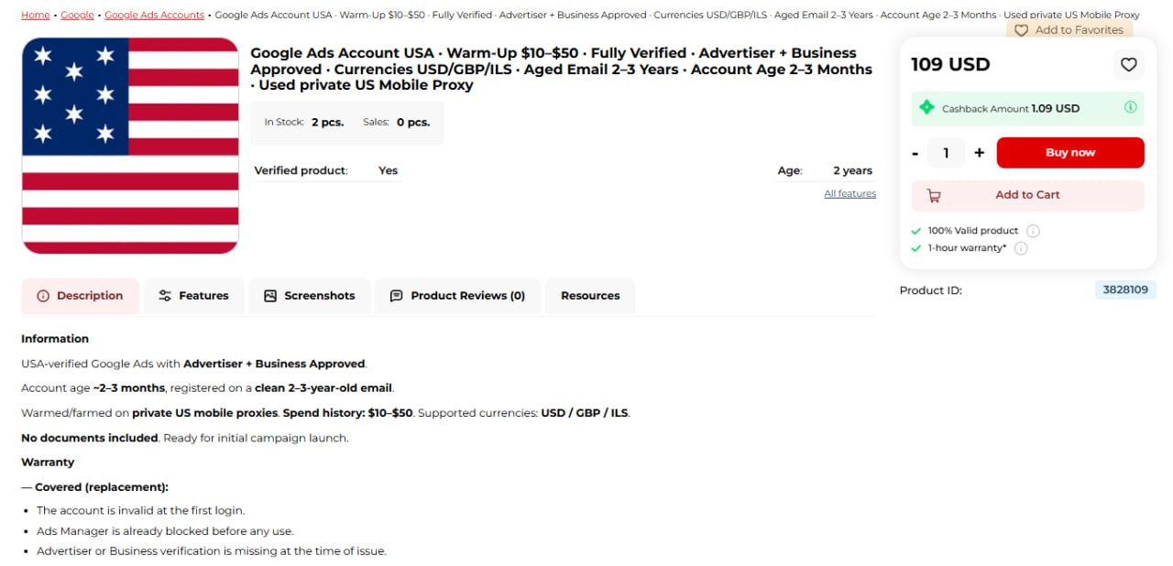
Task: Click the green cashback diamond icon
Action: coord(926,107)
